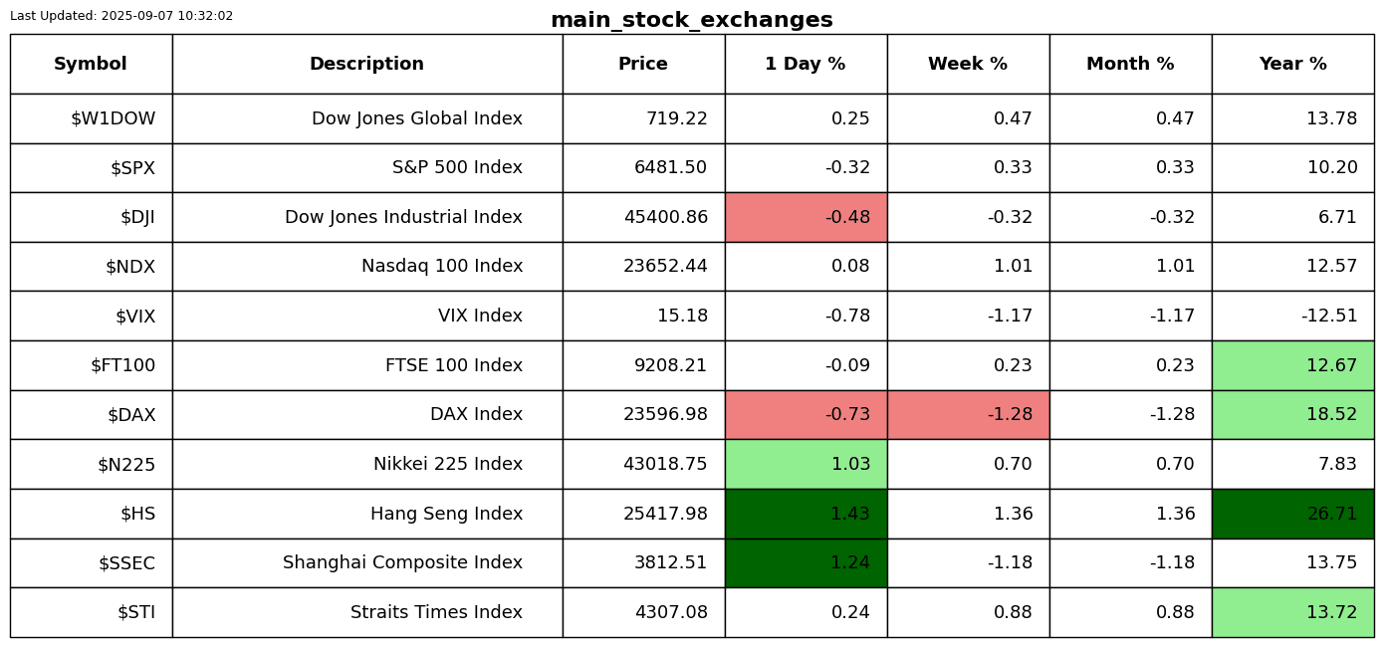Viewport: 1384px width, 647px height.
Task: Select the red -0.48 day cell
Action: (806, 217)
